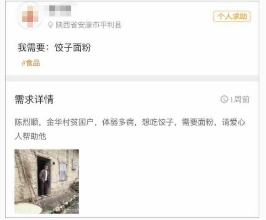Image resolution: width=266 pixels, height=220 pixels.
Task: Open the #食品 hashtag
Action: [x=31, y=63]
